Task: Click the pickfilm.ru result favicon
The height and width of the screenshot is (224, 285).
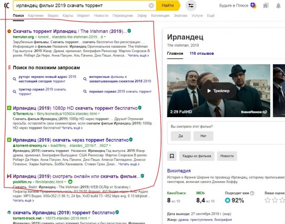Action: coord(9,176)
